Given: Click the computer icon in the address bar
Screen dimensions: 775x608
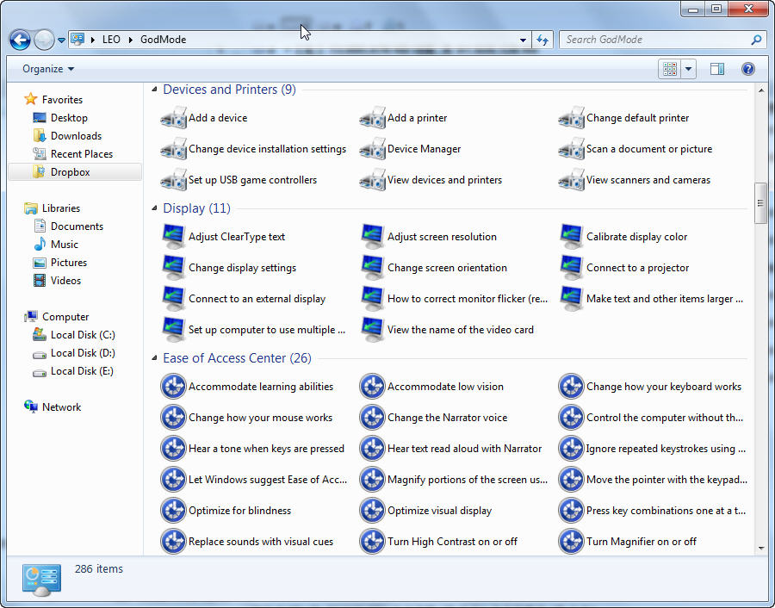Looking at the screenshot, I should pos(77,39).
